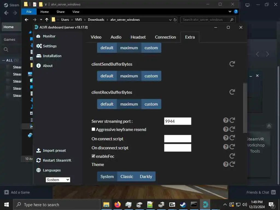Open the Windows Start menu
The image size is (280, 210).
tap(7, 205)
